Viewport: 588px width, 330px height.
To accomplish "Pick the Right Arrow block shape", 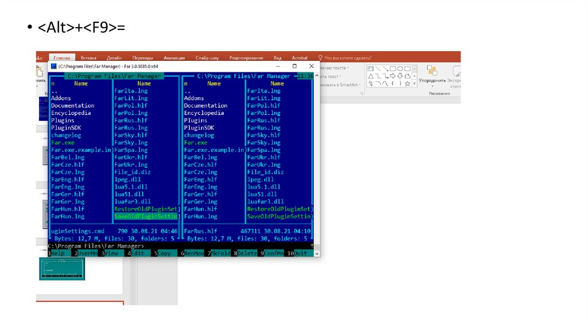I will click(x=393, y=76).
